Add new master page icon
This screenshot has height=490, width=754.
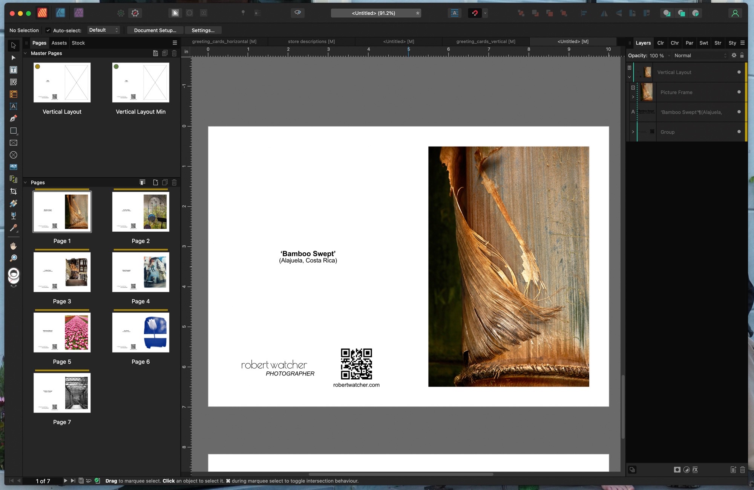coord(155,53)
